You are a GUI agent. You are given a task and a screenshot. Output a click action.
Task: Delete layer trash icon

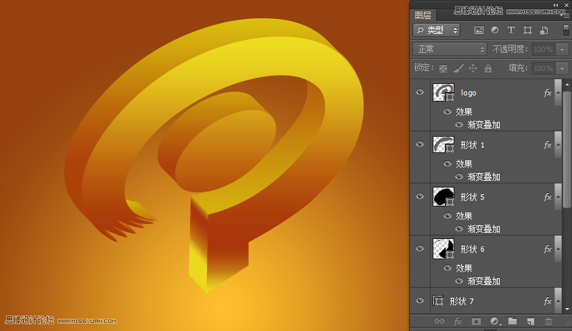click(548, 322)
